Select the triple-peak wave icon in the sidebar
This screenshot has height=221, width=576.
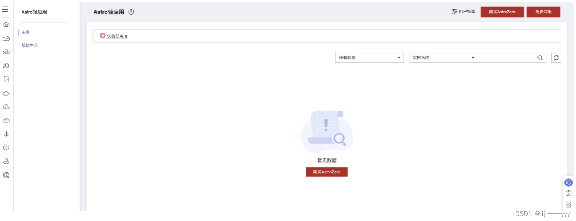(6, 66)
